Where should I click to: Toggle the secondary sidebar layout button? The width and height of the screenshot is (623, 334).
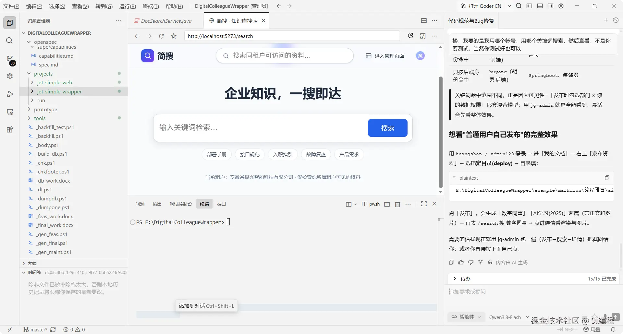(550, 6)
